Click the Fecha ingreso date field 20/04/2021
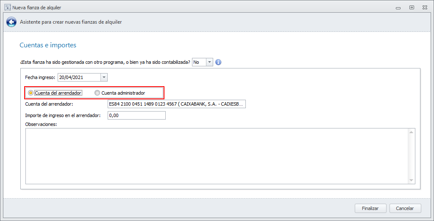The image size is (434, 221). 79,77
